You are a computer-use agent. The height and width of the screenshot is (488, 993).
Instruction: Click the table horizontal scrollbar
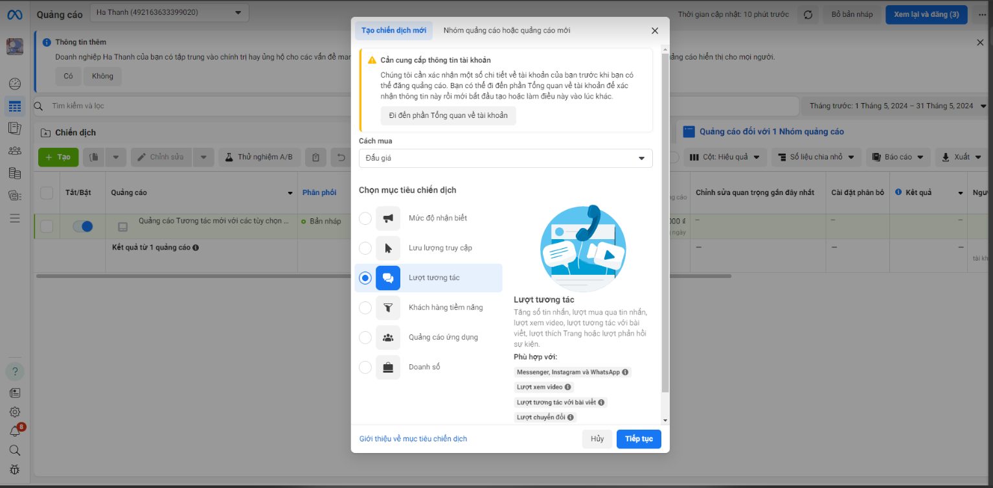click(384, 276)
